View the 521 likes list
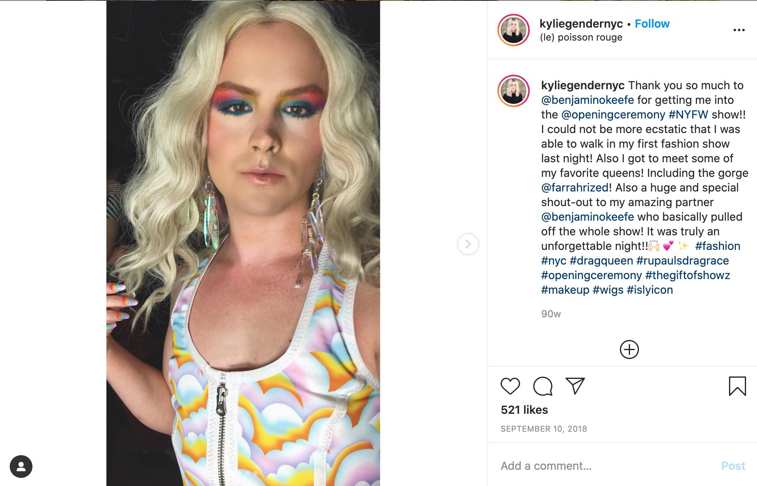Viewport: 757px width, 486px height. pos(524,410)
